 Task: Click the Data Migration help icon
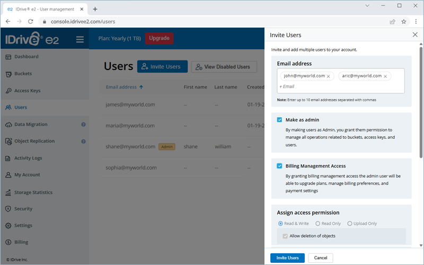tap(83, 125)
